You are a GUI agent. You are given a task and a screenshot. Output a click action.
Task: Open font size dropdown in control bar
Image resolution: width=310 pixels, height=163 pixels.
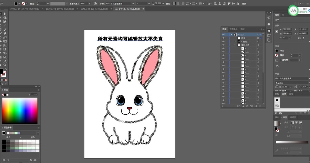[163, 4]
